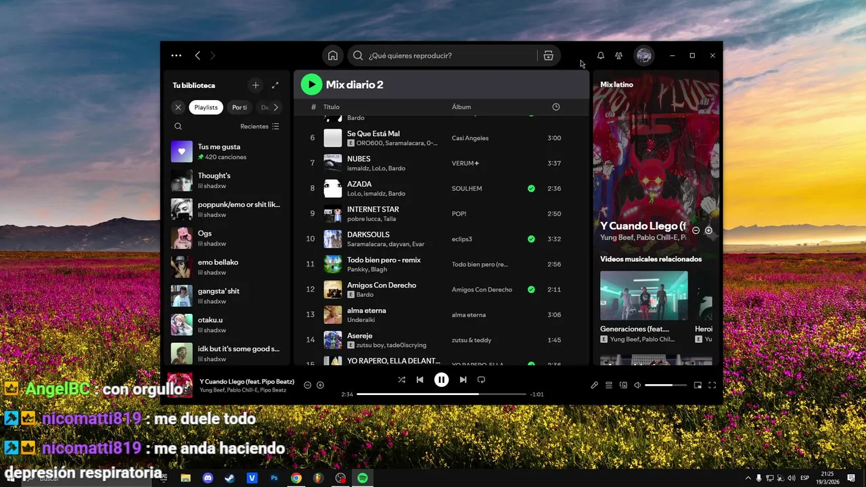This screenshot has height=487, width=866.
Task: Open Photoshop from the taskbar
Action: tap(274, 478)
